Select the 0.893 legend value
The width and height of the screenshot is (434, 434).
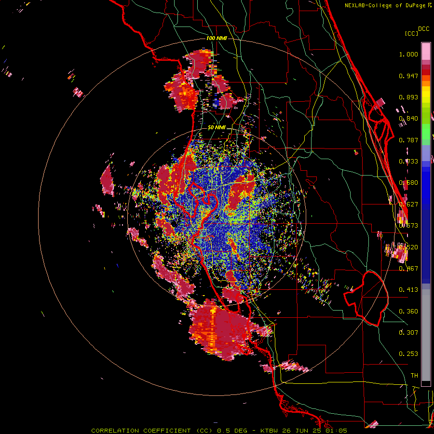click(x=408, y=97)
